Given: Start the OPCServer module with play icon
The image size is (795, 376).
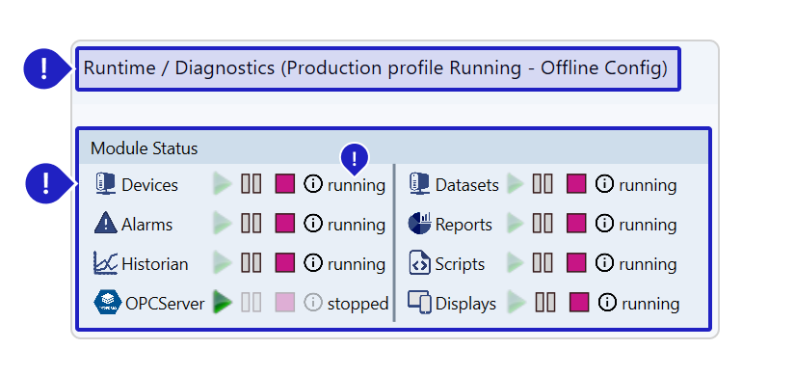Looking at the screenshot, I should point(222,303).
